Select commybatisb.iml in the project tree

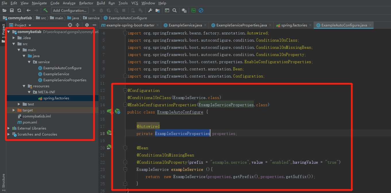pyautogui.click(x=37, y=116)
